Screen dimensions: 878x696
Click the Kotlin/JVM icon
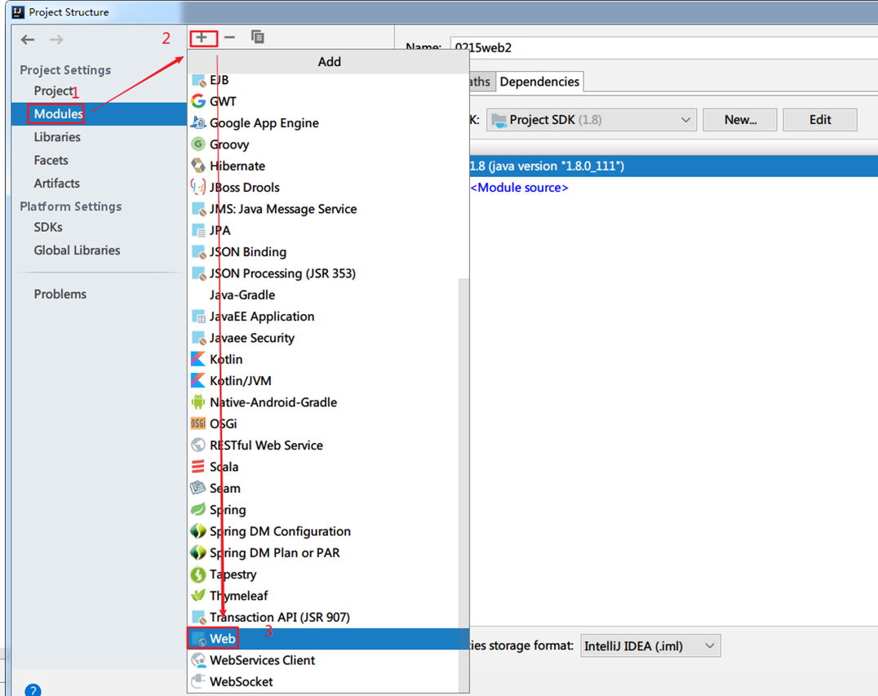[198, 381]
